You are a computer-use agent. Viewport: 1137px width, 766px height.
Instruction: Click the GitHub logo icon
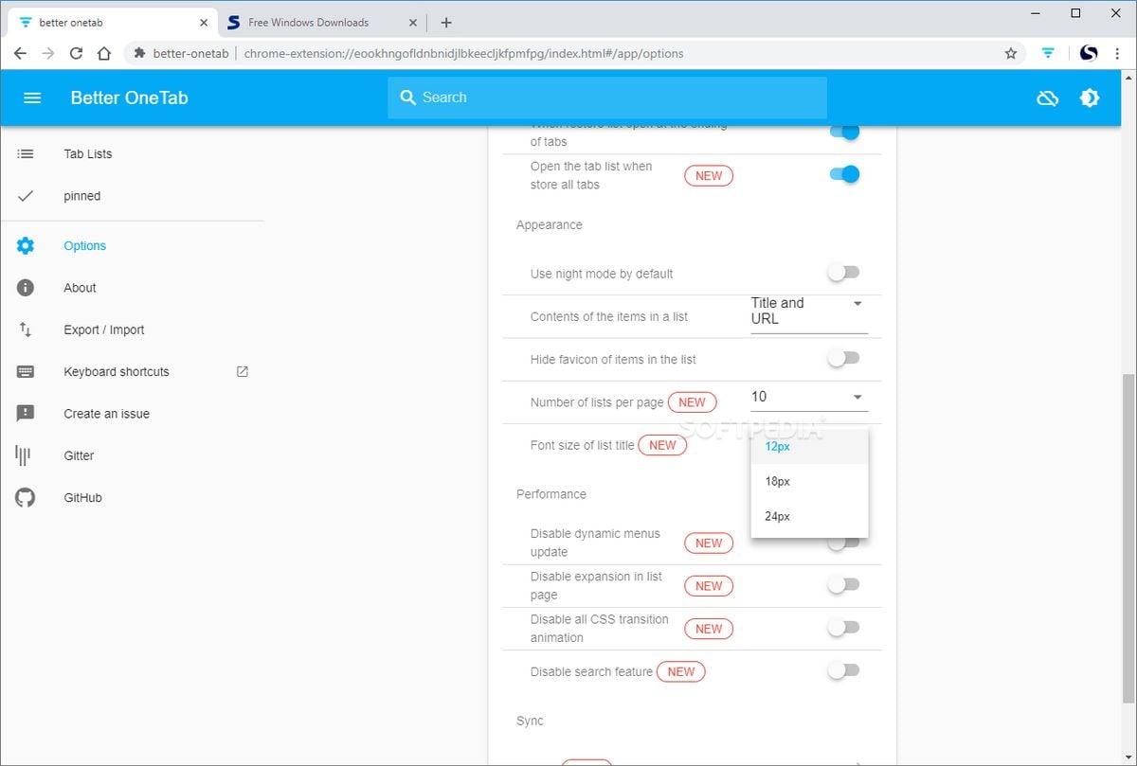coord(26,497)
